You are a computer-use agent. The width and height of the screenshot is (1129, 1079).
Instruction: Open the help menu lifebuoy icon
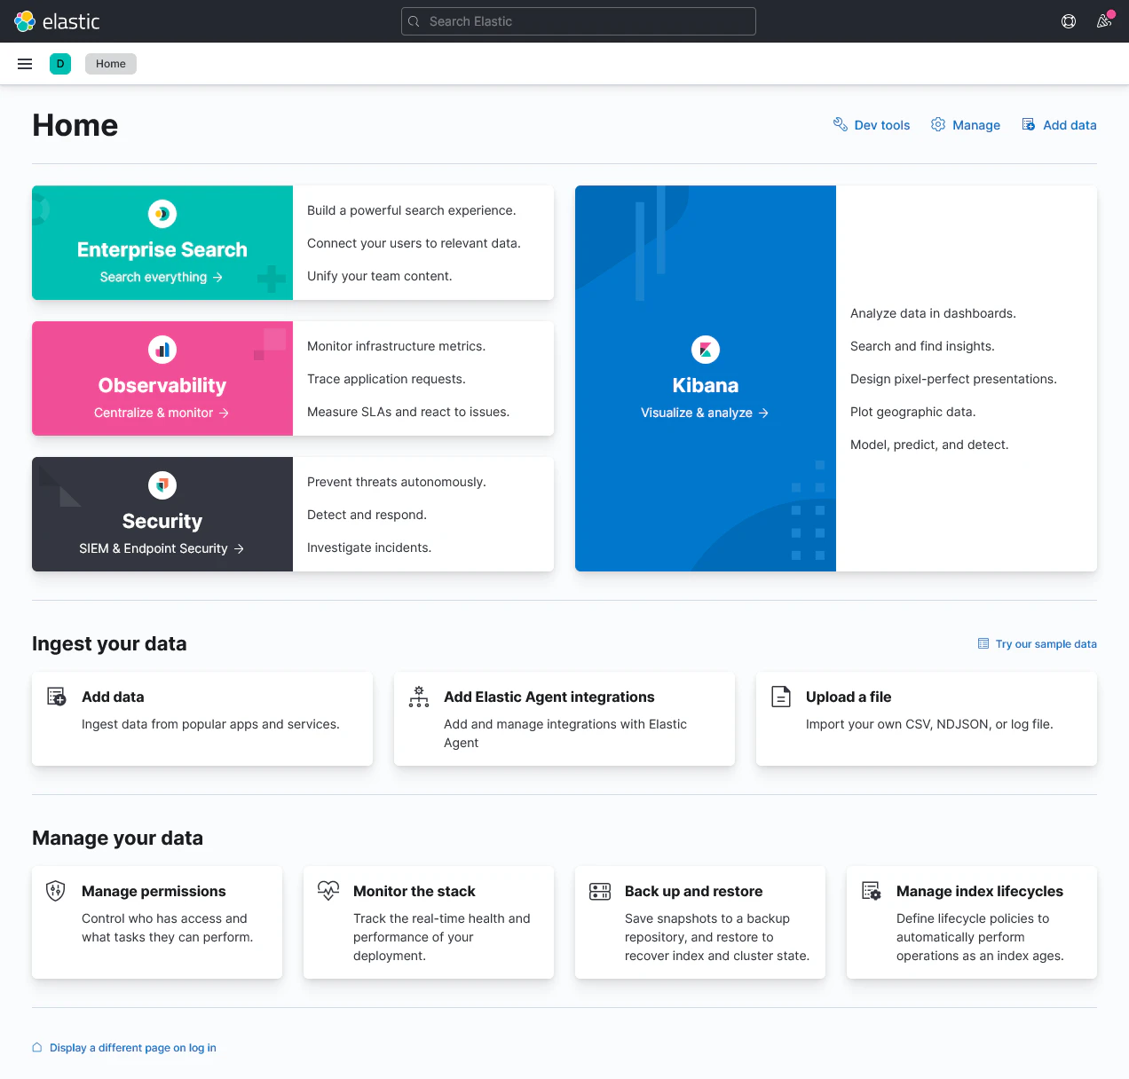tap(1069, 21)
